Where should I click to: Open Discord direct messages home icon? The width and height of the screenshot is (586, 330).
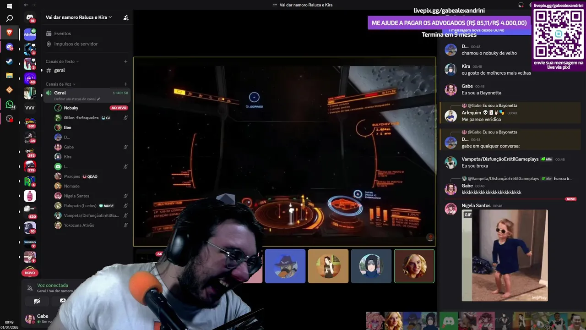pyautogui.click(x=30, y=17)
